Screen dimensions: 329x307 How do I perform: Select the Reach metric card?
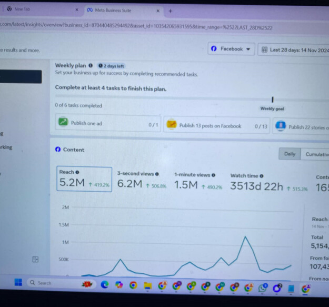84,179
